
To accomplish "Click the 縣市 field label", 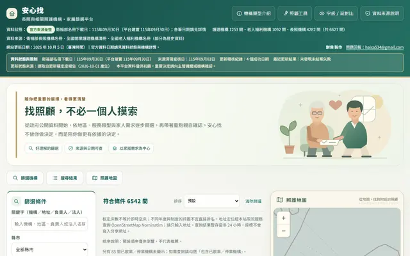I will point(15,237).
